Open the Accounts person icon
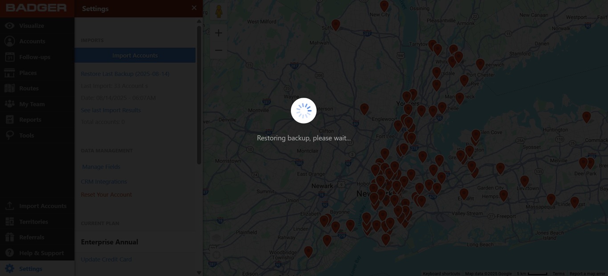 [9, 41]
